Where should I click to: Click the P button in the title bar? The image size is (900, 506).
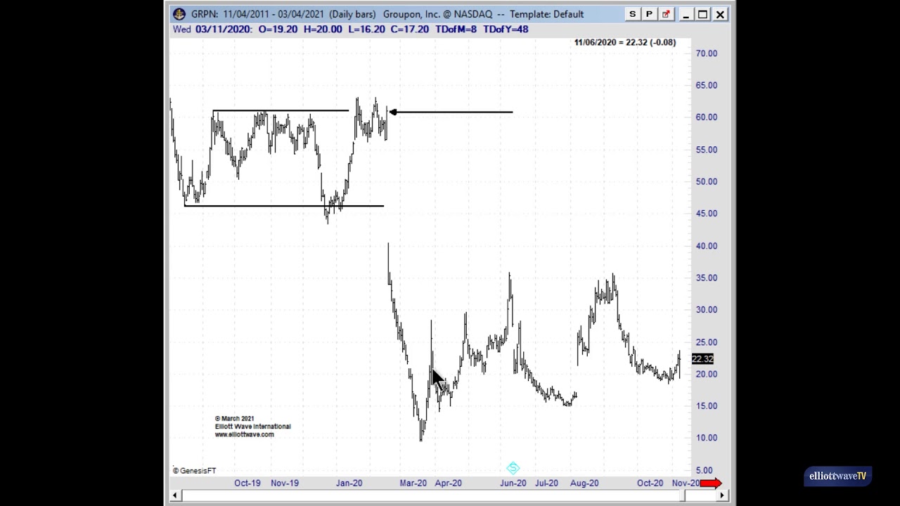tap(649, 14)
